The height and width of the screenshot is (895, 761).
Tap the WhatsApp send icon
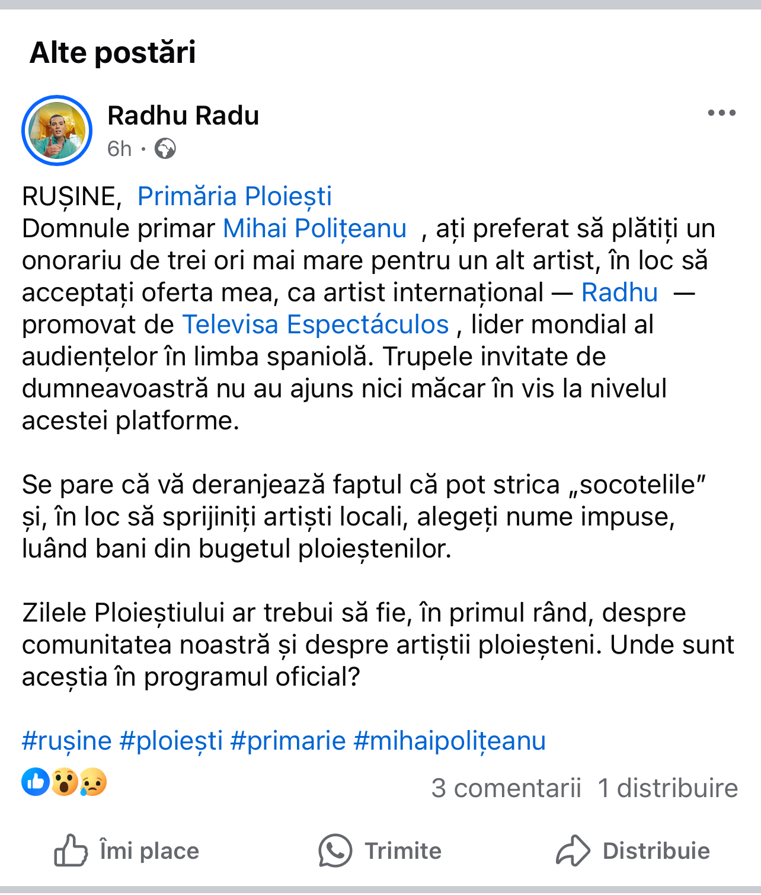335,851
